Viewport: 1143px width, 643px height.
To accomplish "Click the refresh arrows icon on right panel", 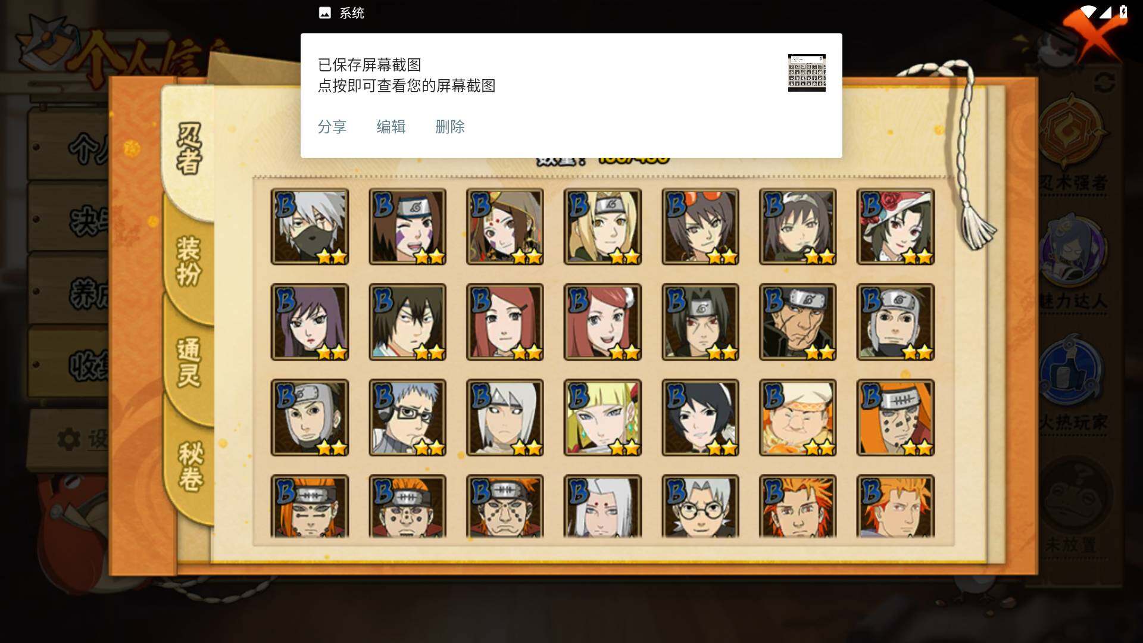I will (1104, 82).
